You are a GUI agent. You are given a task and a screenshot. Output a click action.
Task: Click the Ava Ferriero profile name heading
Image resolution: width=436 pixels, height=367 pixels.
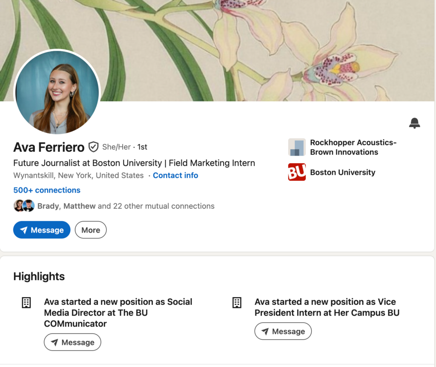[x=49, y=147]
